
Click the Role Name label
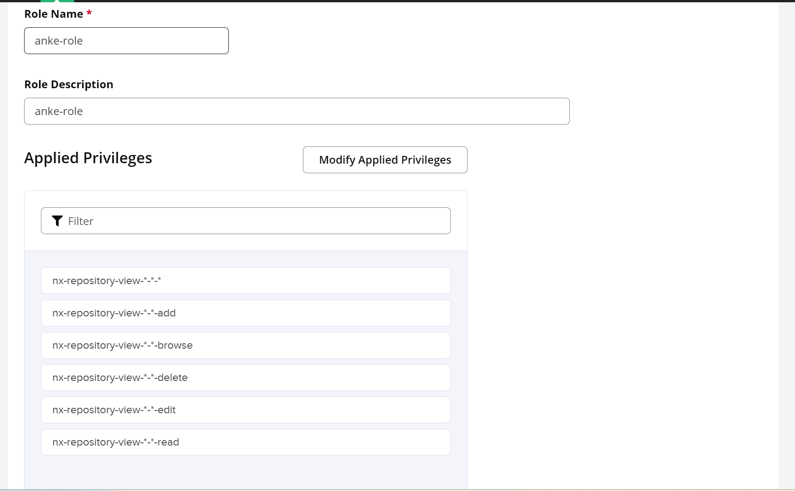tap(54, 14)
